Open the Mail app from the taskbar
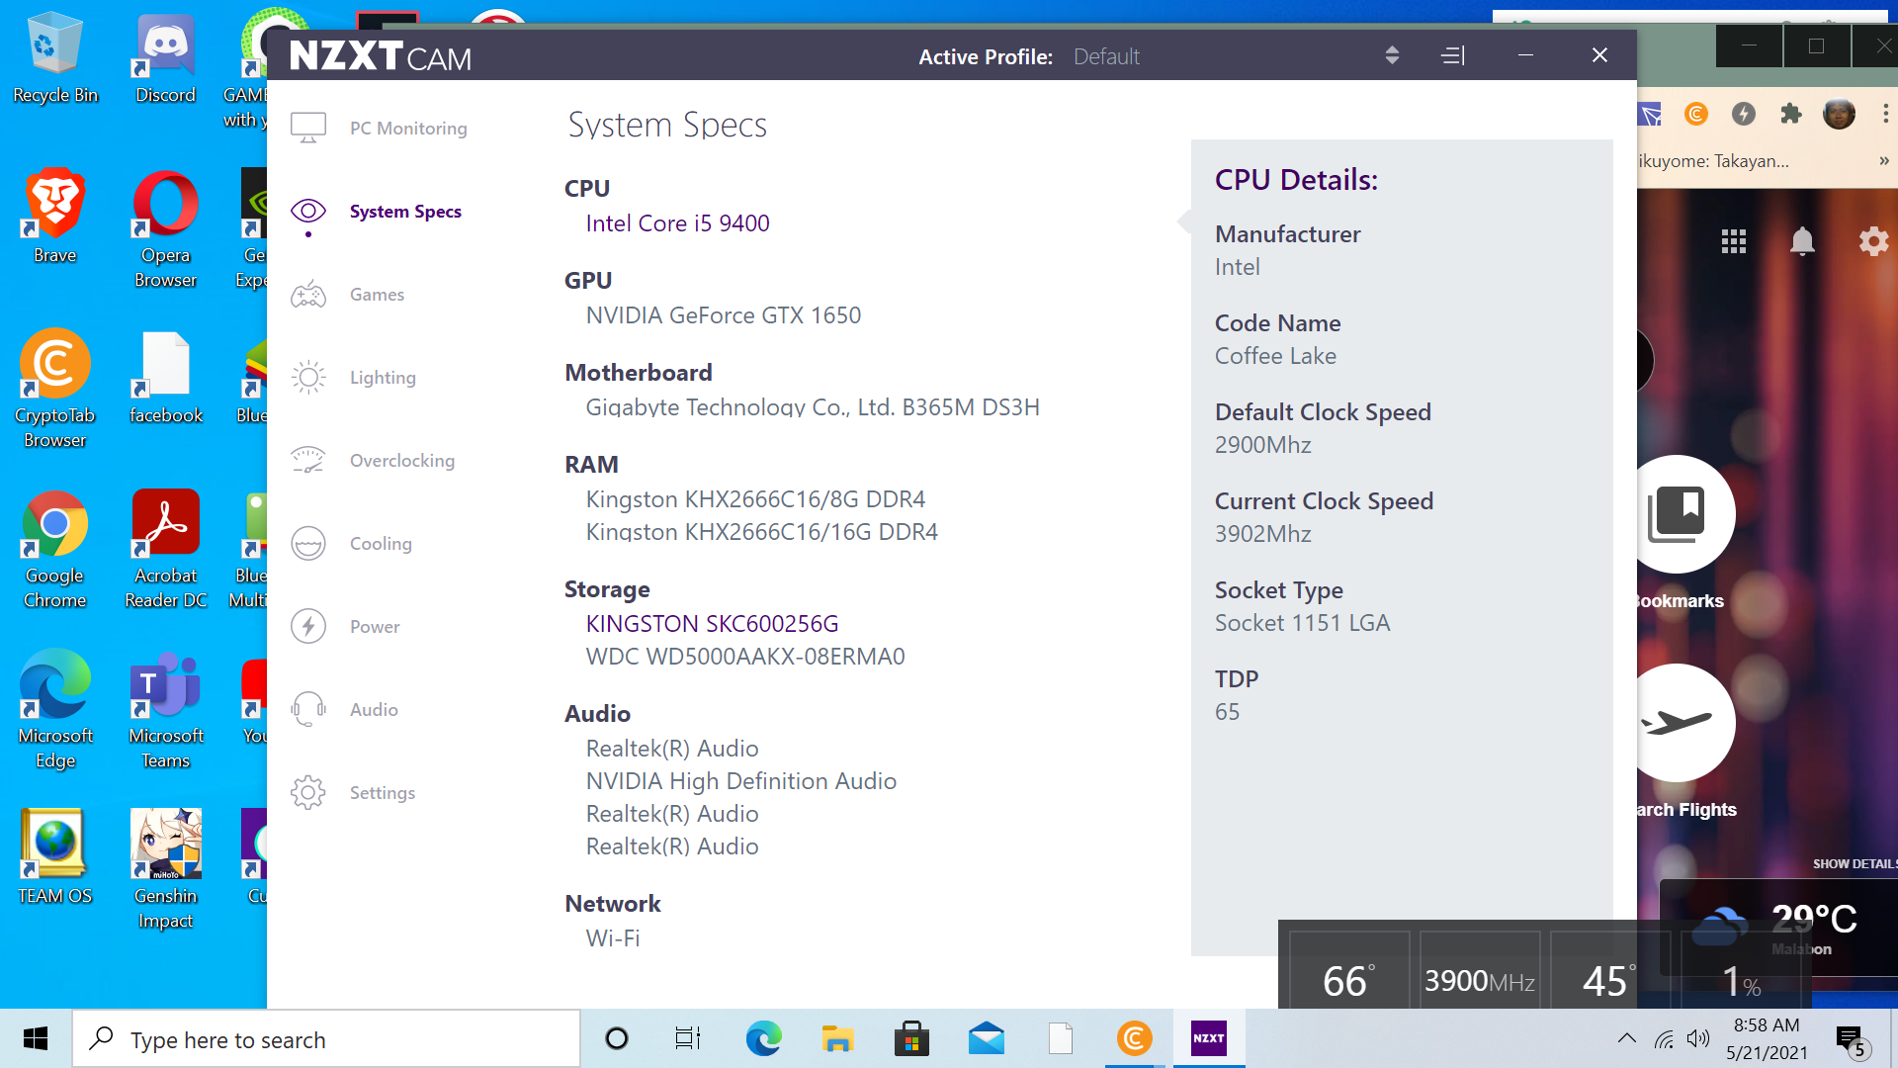1898x1068 pixels. pos(987,1038)
